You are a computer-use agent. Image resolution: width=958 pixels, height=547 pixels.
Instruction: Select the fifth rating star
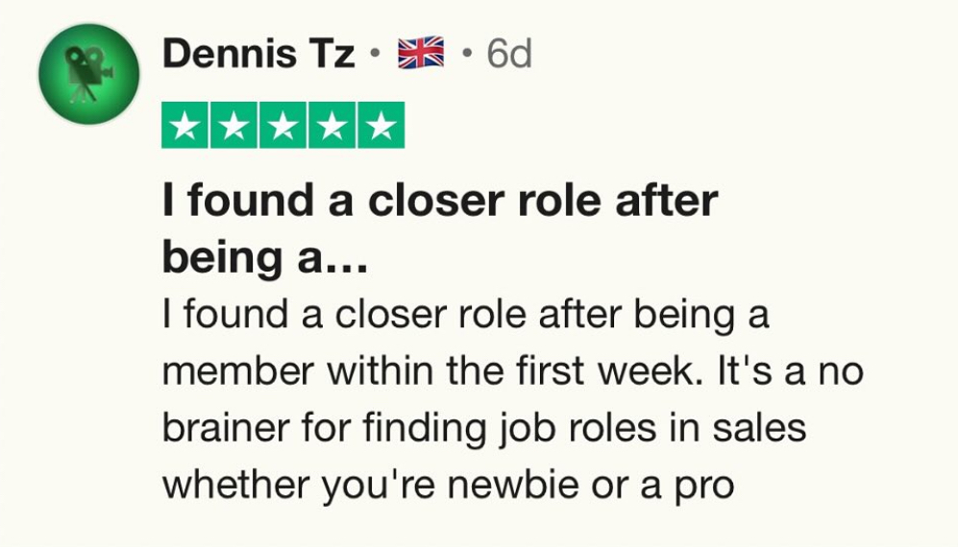(x=381, y=126)
